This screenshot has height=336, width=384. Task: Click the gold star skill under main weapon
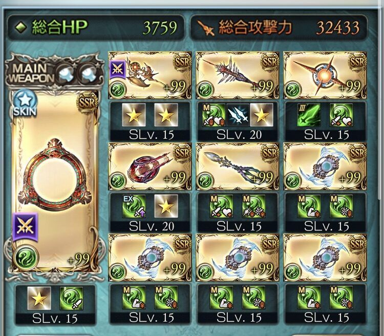[x=39, y=298]
